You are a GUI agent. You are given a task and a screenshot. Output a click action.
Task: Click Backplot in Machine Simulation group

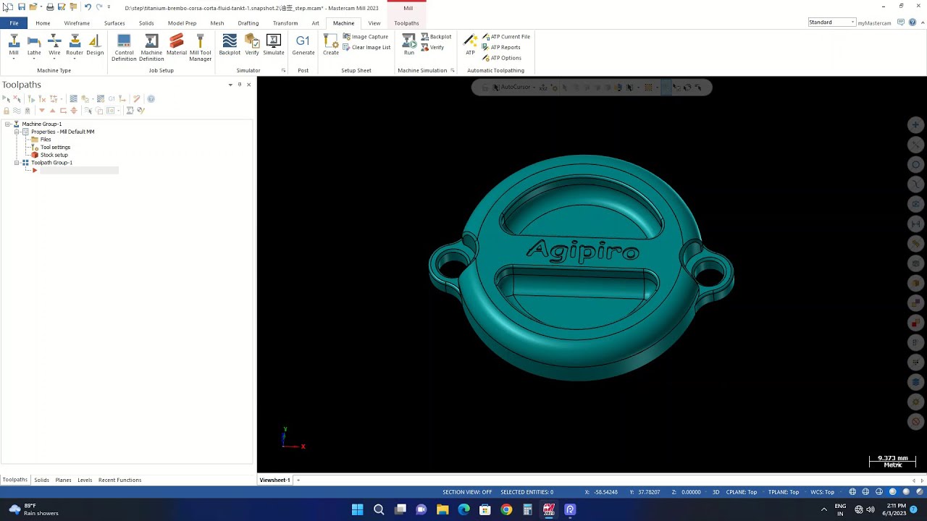(436, 37)
